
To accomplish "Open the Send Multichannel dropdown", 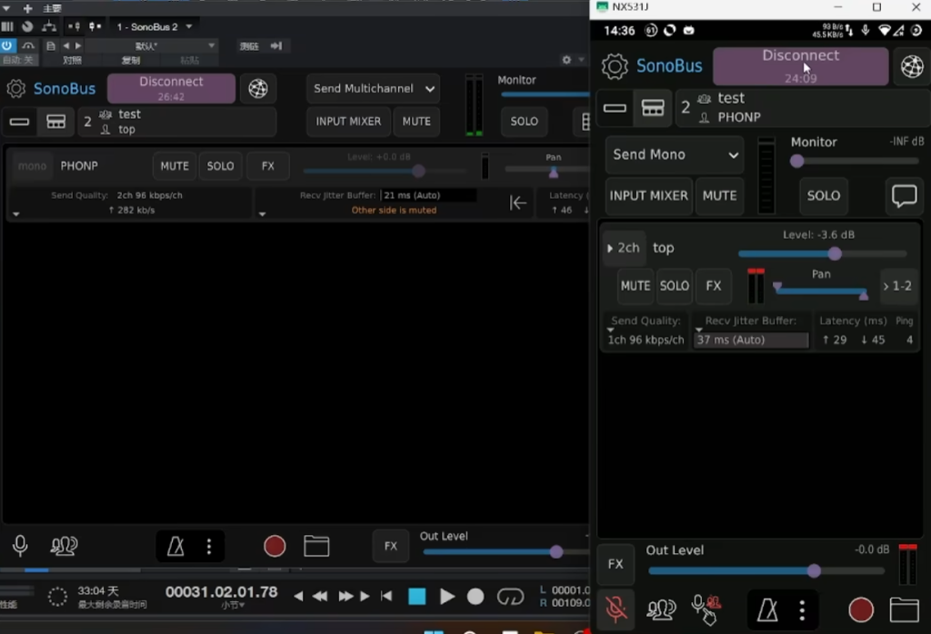I will click(372, 88).
